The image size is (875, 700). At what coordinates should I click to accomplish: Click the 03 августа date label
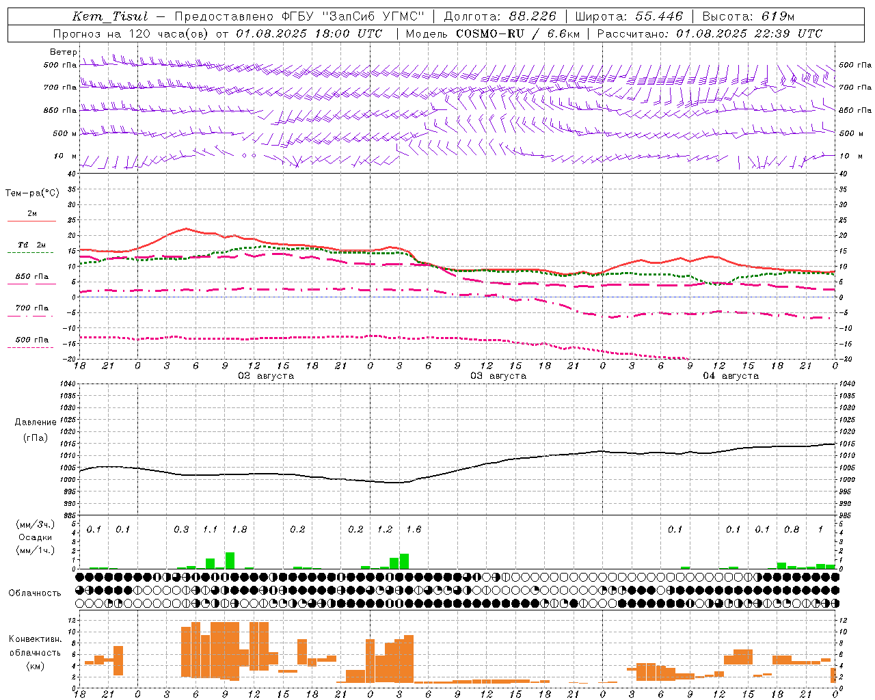point(498,376)
